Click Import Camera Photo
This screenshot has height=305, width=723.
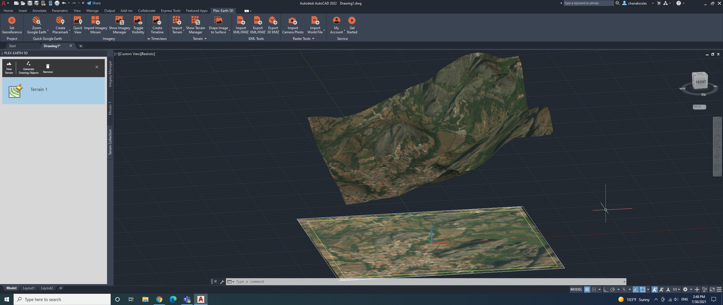click(x=293, y=25)
